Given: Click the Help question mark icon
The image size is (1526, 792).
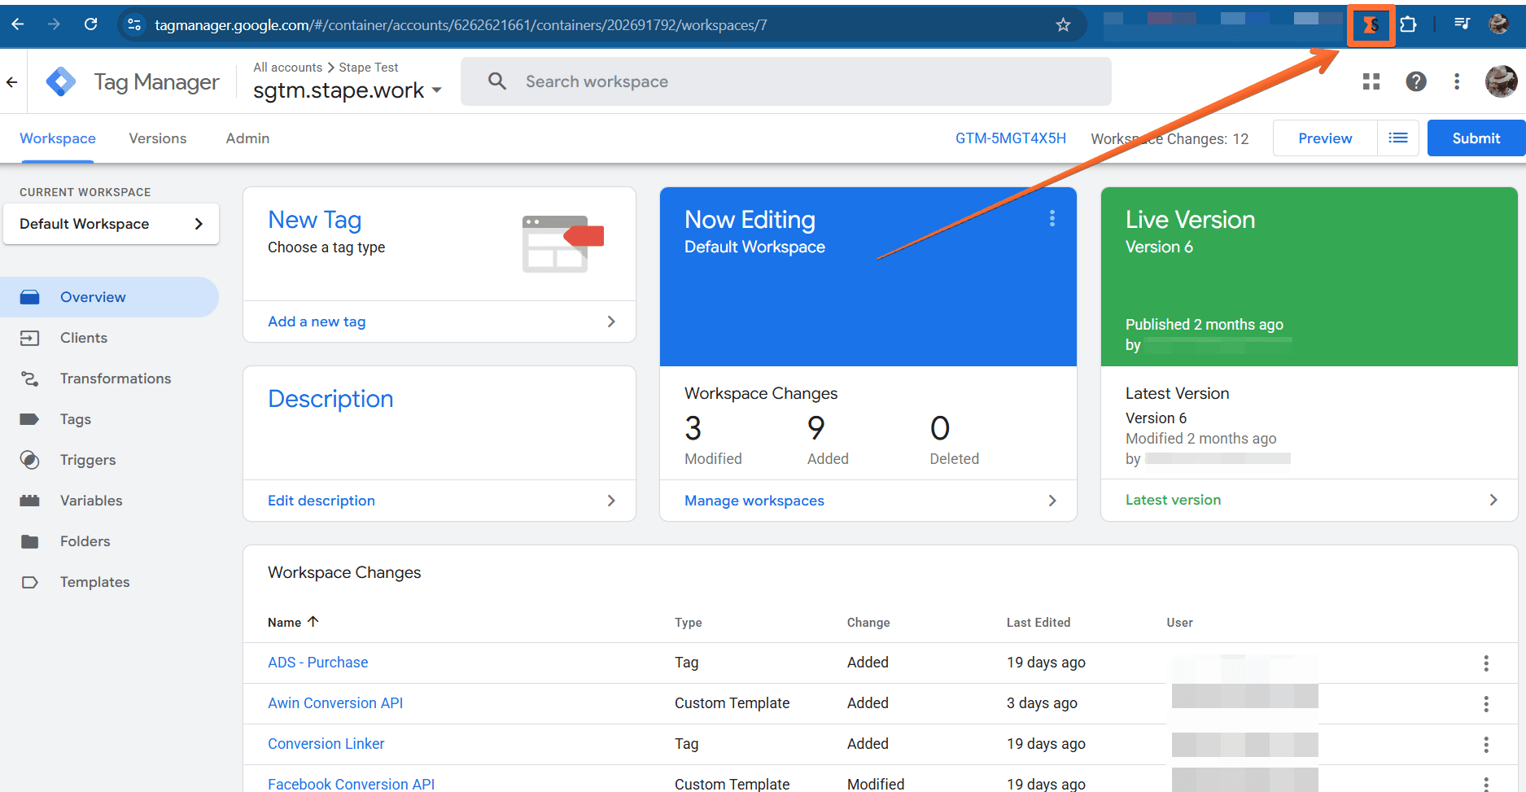Looking at the screenshot, I should (x=1415, y=81).
